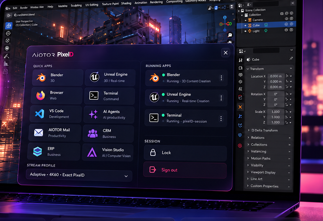Image resolution: width=323 pixels, height=221 pixels.
Task: Open the Stream Profile dropdown
Action: [x=79, y=175]
